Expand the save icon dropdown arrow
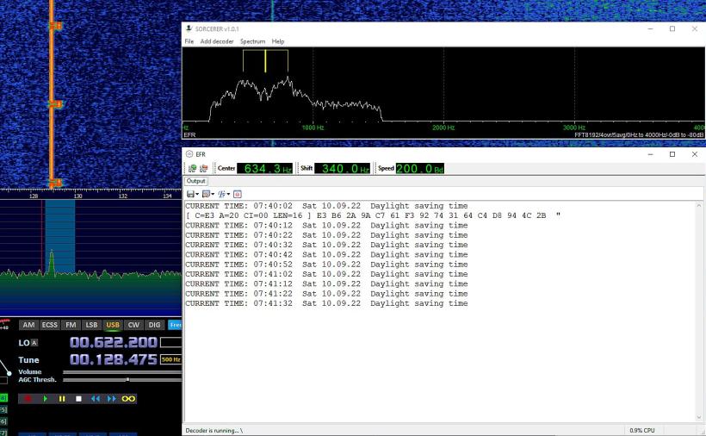The image size is (706, 436). (x=197, y=194)
